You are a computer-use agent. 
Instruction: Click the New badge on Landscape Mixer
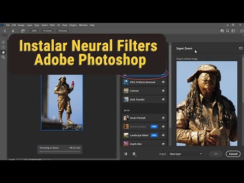[x=154, y=135]
